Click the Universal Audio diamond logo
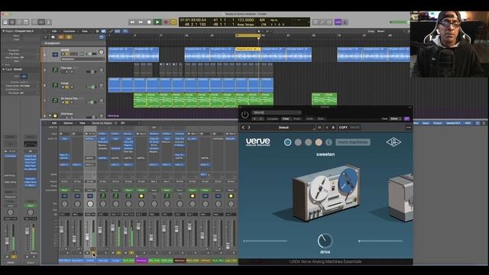489x275 pixels. [393, 142]
